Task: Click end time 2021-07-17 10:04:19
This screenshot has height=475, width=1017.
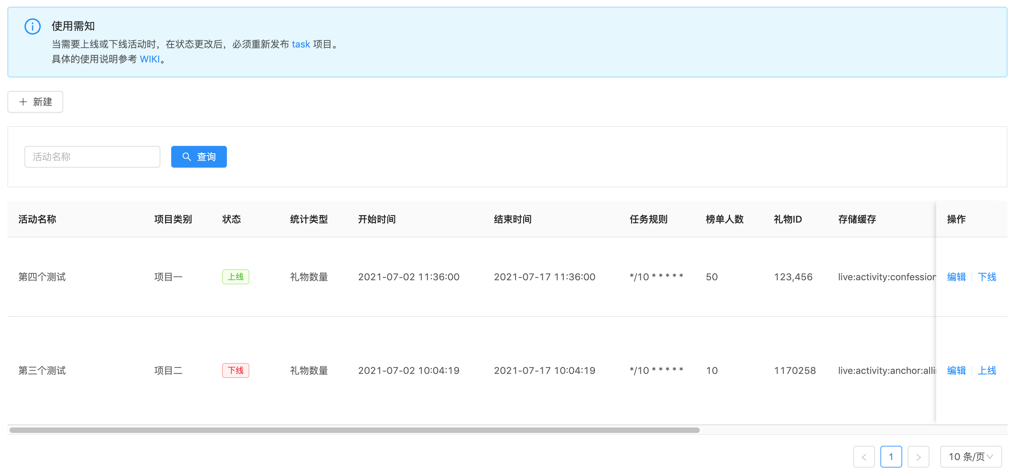Action: [x=545, y=370]
